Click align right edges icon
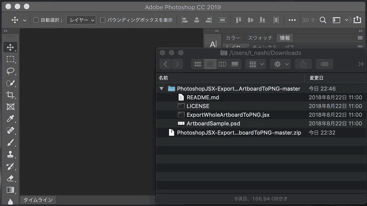This screenshot has width=367, height=206. pyautogui.click(x=209, y=20)
